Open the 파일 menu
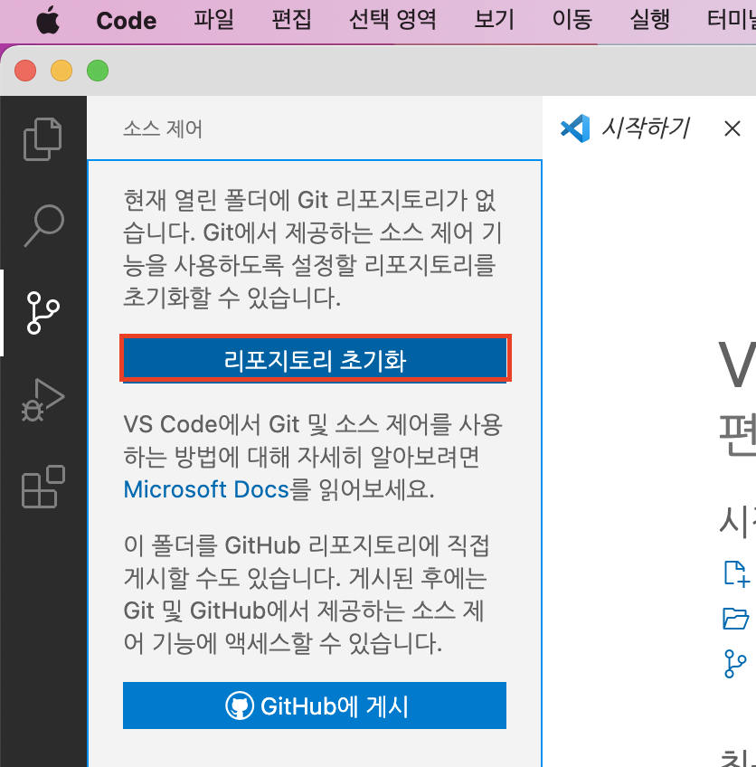756x767 pixels. pyautogui.click(x=213, y=20)
